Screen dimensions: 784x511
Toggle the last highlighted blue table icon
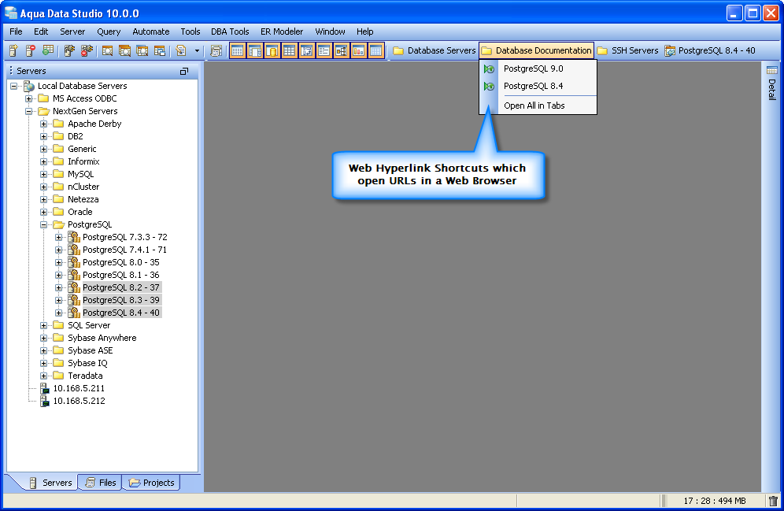pos(375,50)
